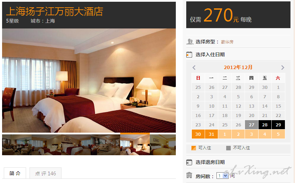
Task: Pick December 28 in the calendar
Action: (265, 125)
